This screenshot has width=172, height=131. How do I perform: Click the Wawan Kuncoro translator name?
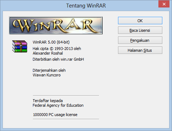click(46, 75)
